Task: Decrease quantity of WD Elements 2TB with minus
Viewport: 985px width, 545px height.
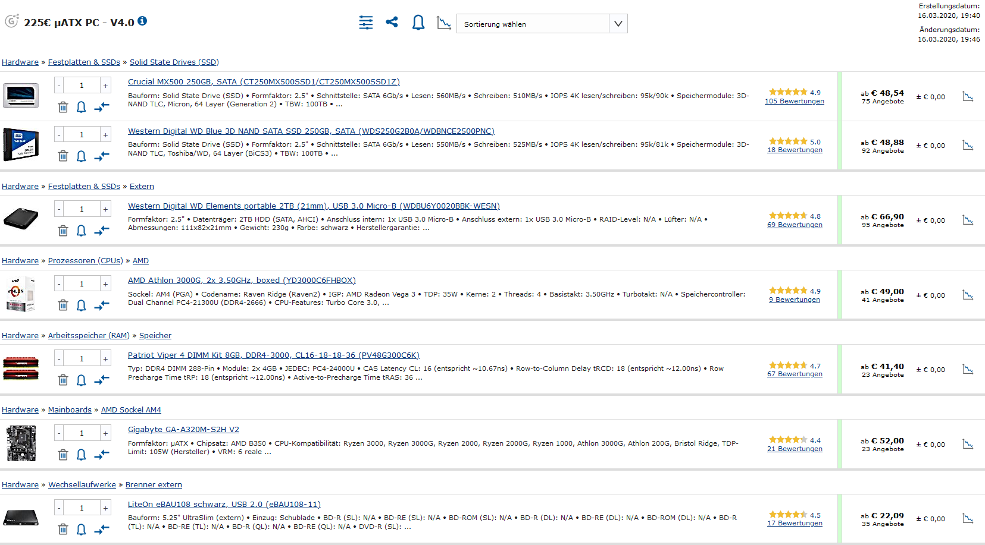Action: (x=59, y=209)
